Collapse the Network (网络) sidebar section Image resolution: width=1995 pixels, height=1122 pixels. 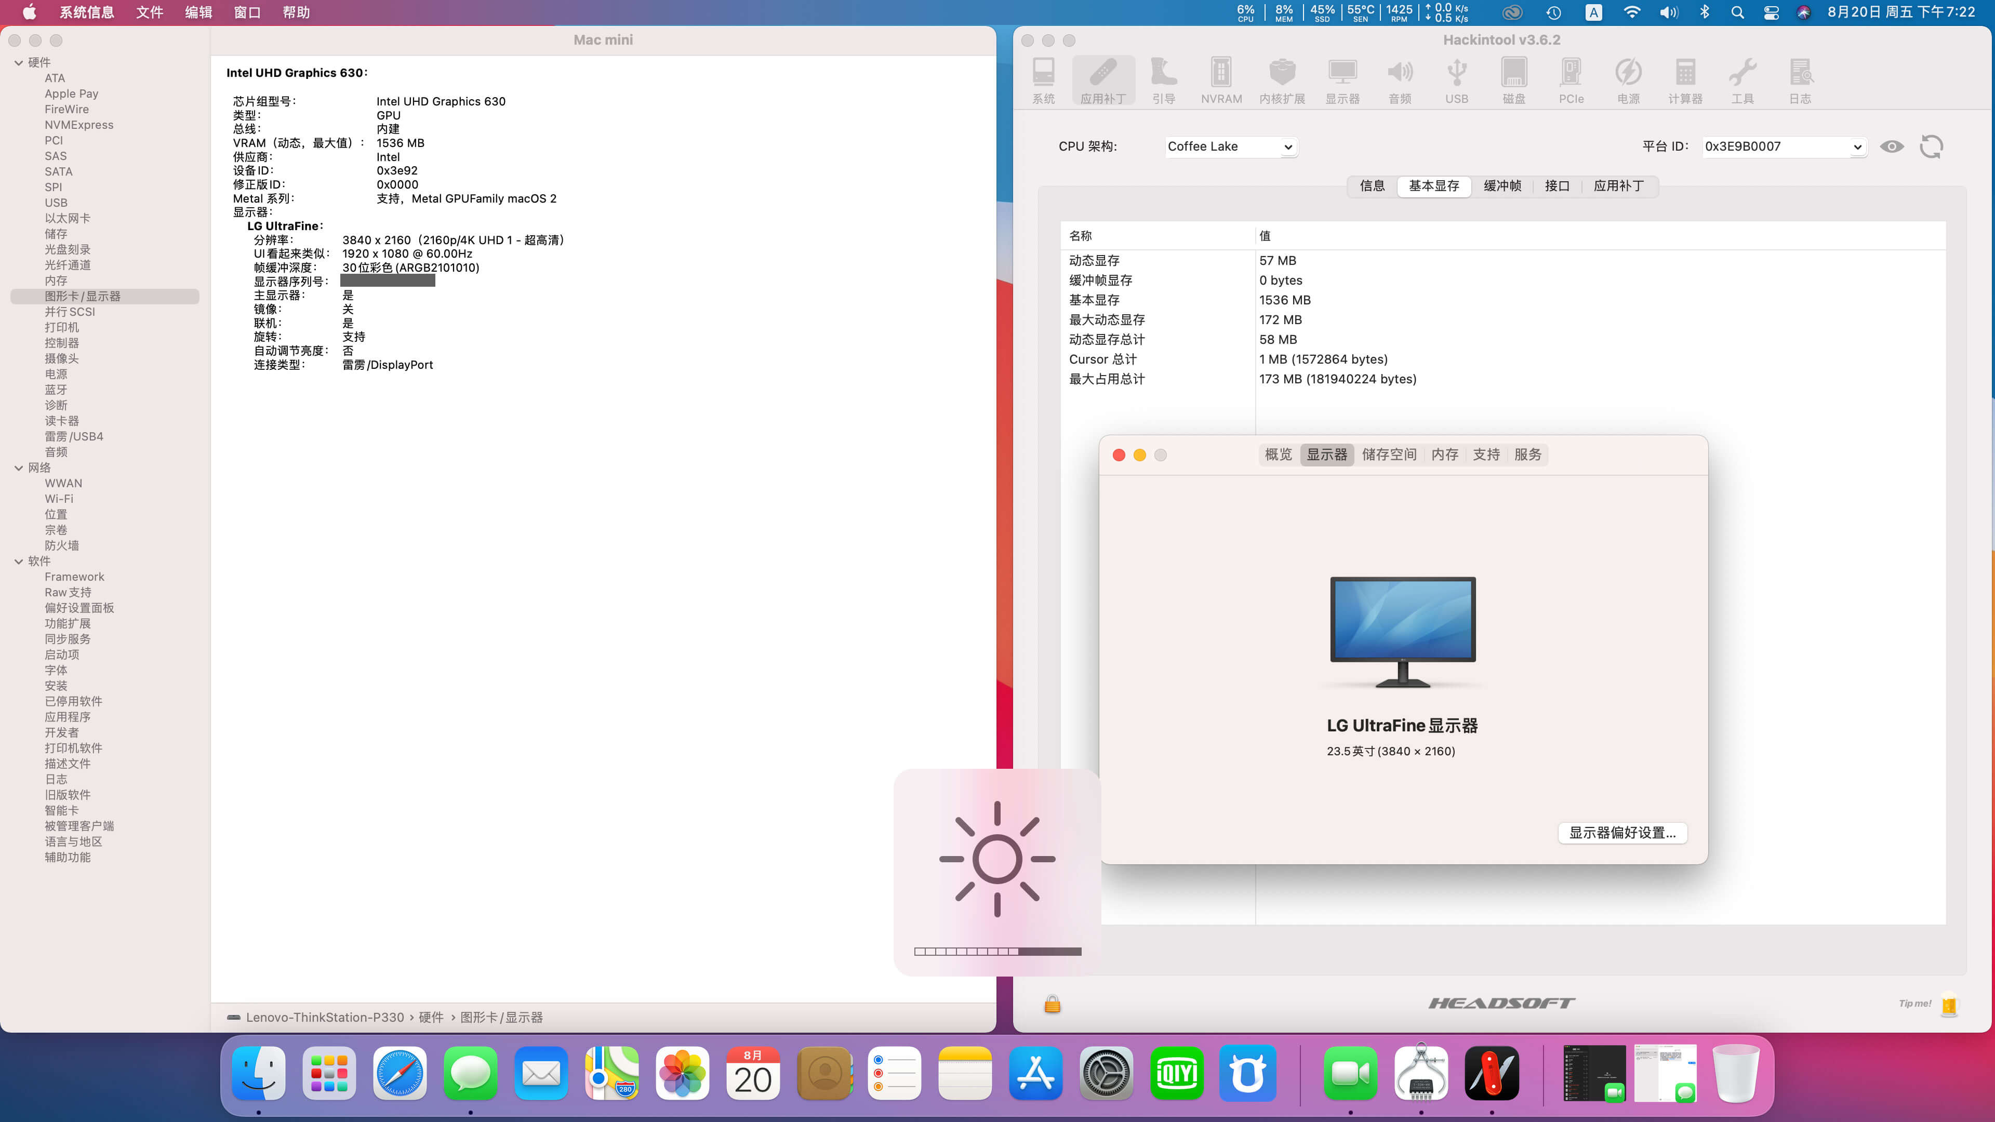19,468
